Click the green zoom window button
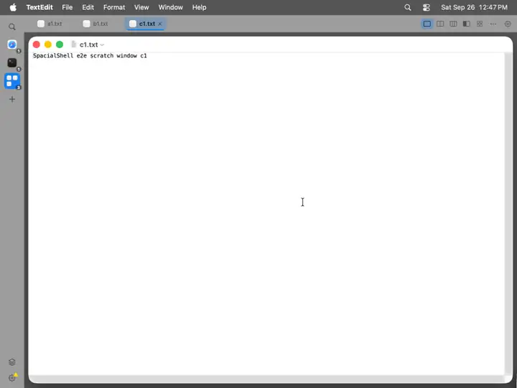This screenshot has height=388, width=517. pyautogui.click(x=60, y=45)
